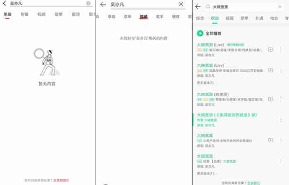Image resolution: width=289 pixels, height=185 pixels.
Task: Open three-dot menu for 大碗宽面 (纯享版)
Action: pos(281,99)
